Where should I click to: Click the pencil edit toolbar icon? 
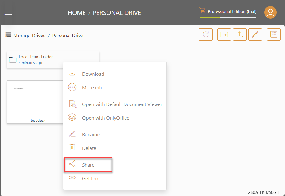pos(255,34)
